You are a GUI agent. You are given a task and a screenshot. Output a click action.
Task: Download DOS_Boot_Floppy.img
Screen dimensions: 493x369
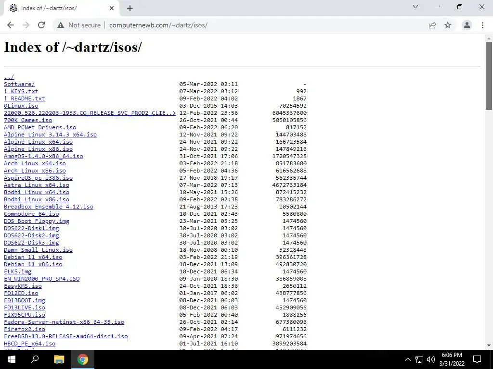(37, 221)
